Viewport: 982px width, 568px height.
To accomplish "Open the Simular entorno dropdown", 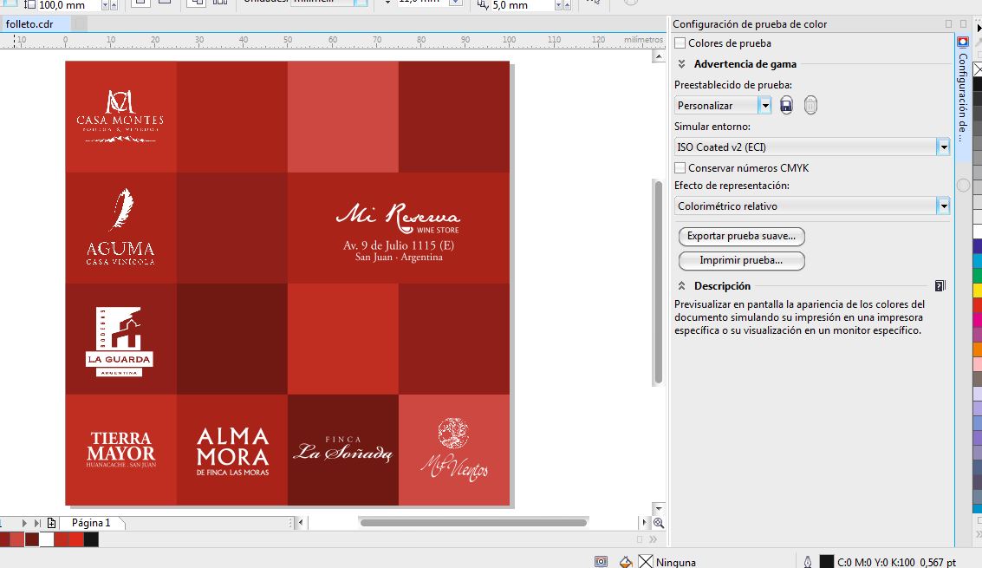I will pyautogui.click(x=943, y=147).
